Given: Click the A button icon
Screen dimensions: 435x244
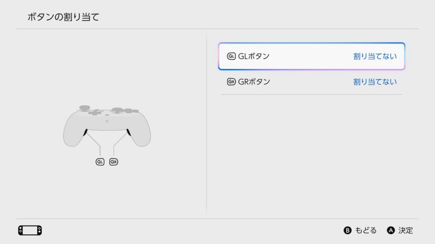Looking at the screenshot, I should pos(391,230).
